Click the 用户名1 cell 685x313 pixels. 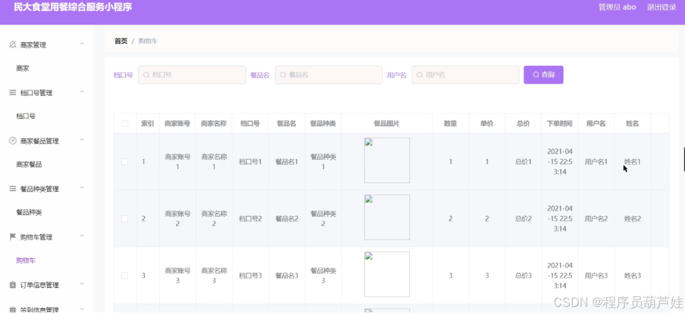pos(596,162)
